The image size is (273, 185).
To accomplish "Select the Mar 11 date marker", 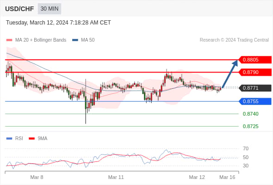I will [116, 177].
